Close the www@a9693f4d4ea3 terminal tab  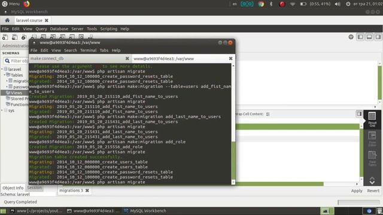tap(230, 59)
